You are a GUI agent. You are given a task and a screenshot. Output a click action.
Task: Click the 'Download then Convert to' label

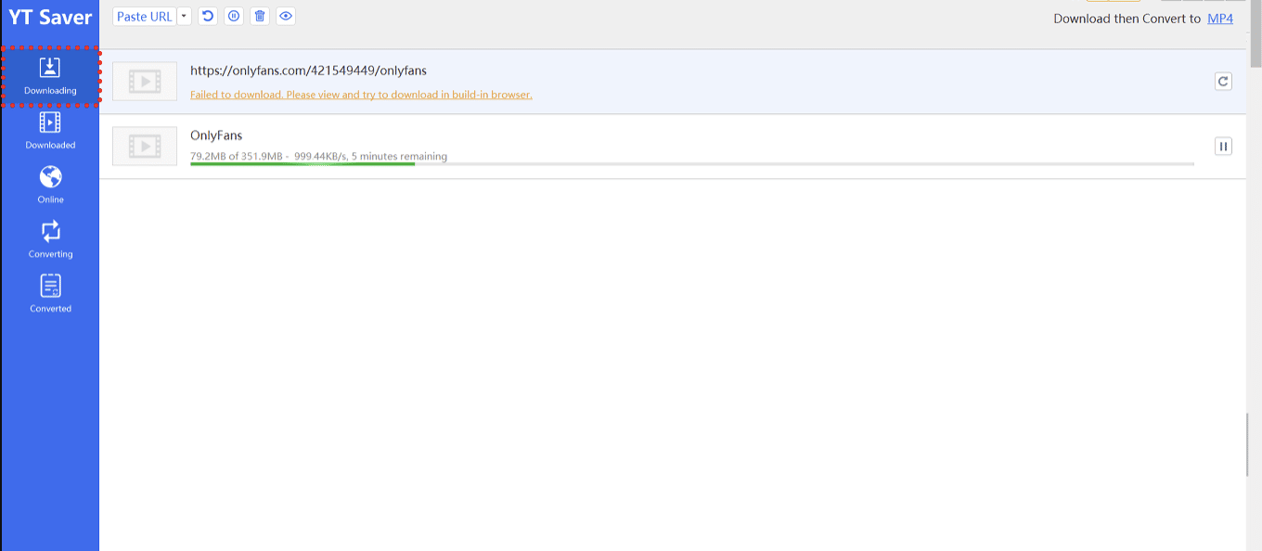pos(1127,19)
